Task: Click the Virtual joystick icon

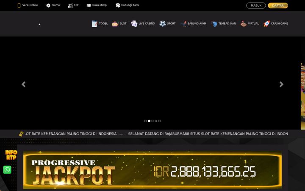Action: [x=244, y=24]
